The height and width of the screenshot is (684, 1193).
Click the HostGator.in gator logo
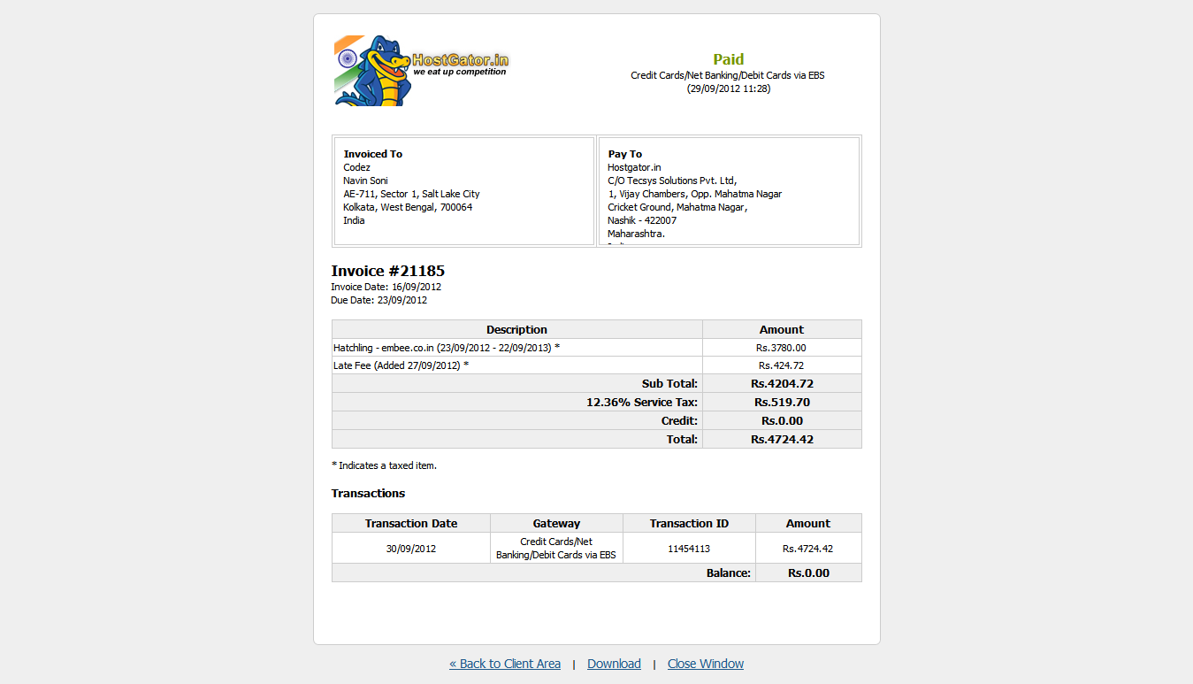pyautogui.click(x=422, y=71)
